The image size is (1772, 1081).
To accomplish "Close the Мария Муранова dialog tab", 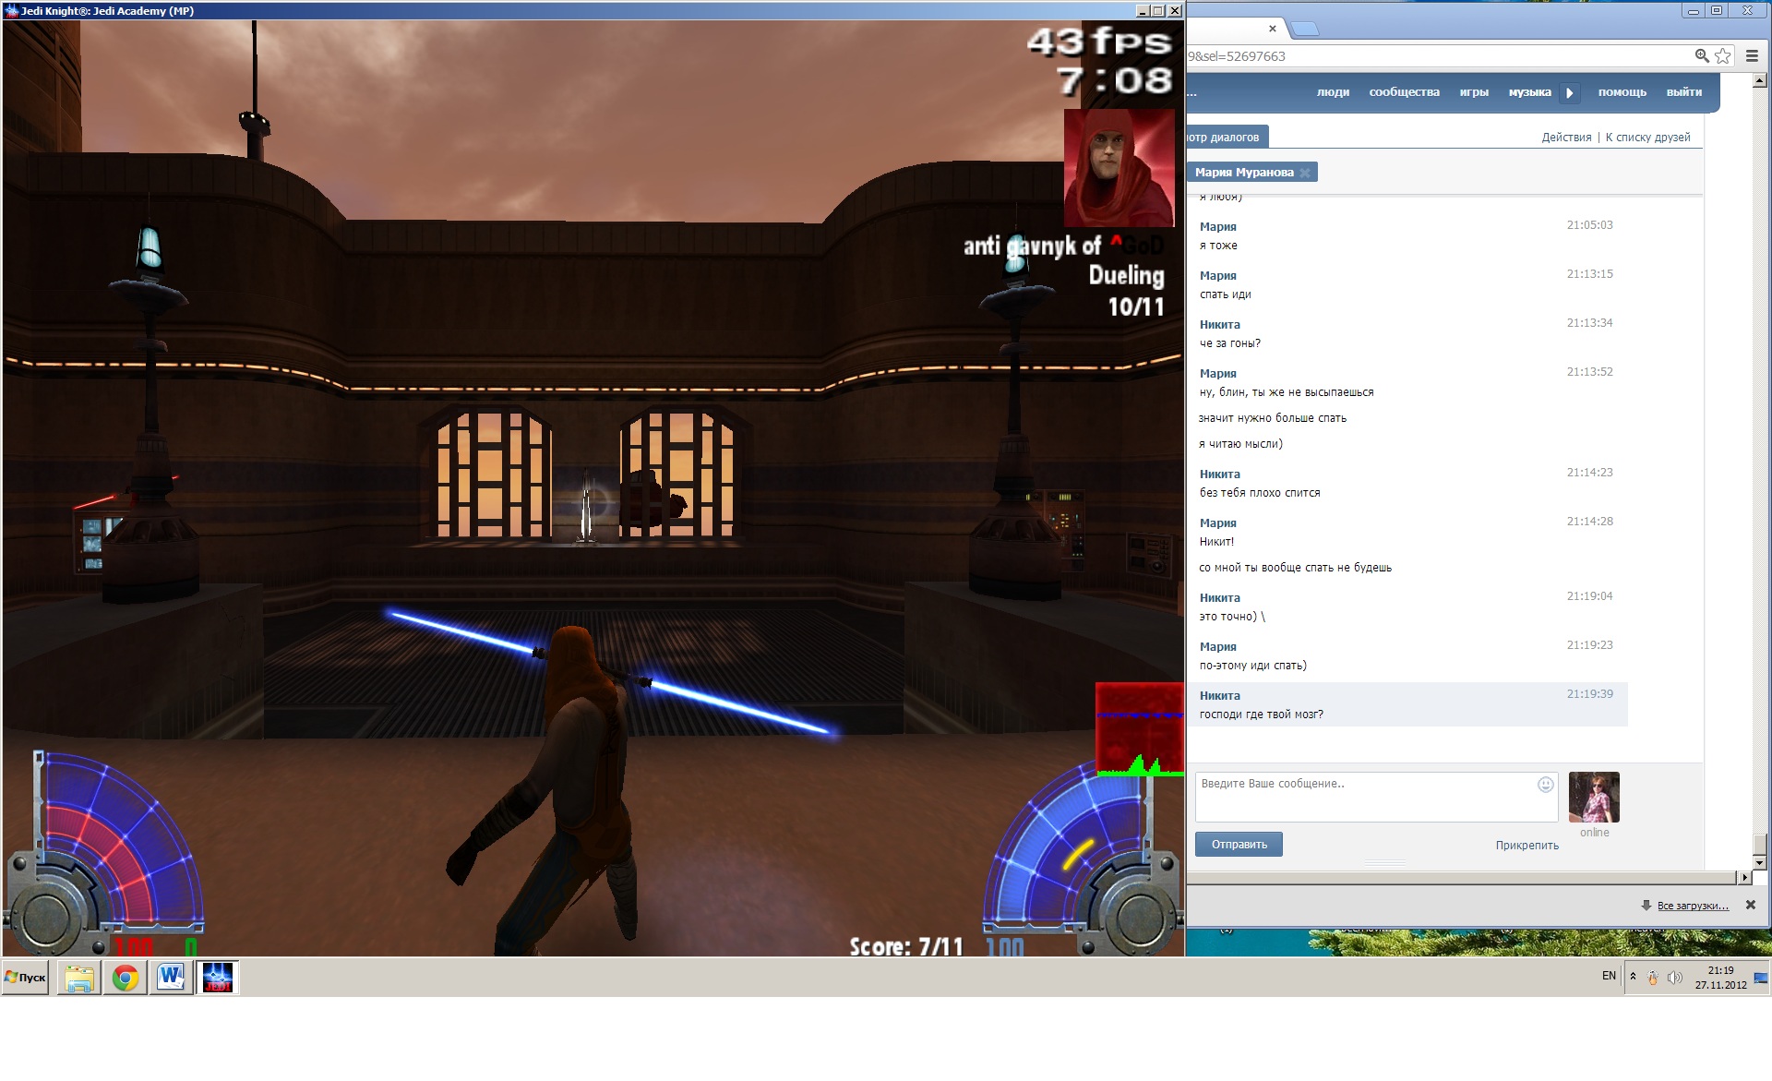I will click(1304, 173).
